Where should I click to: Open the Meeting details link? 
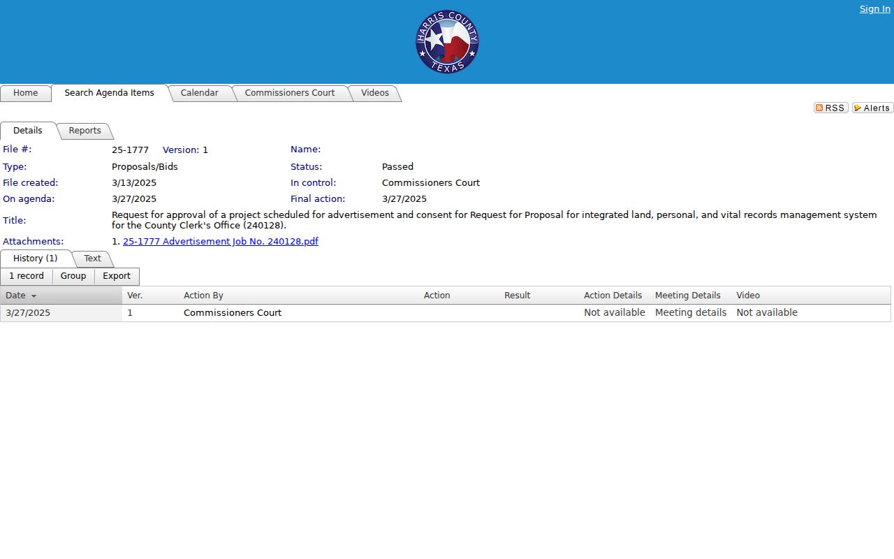point(691,313)
